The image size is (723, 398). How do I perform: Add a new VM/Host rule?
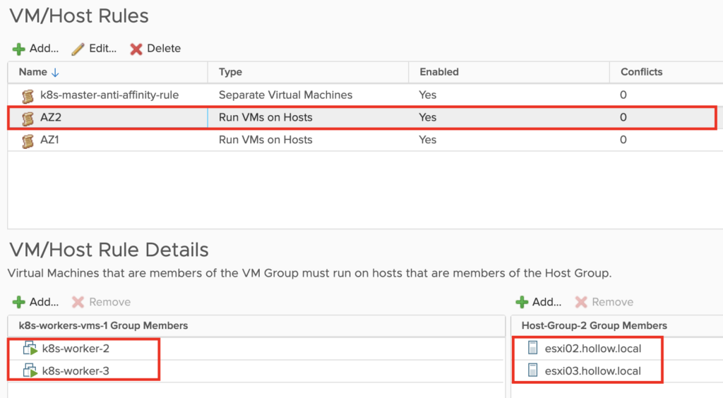point(36,49)
